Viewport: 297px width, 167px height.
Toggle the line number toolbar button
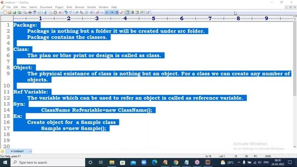tap(116, 13)
